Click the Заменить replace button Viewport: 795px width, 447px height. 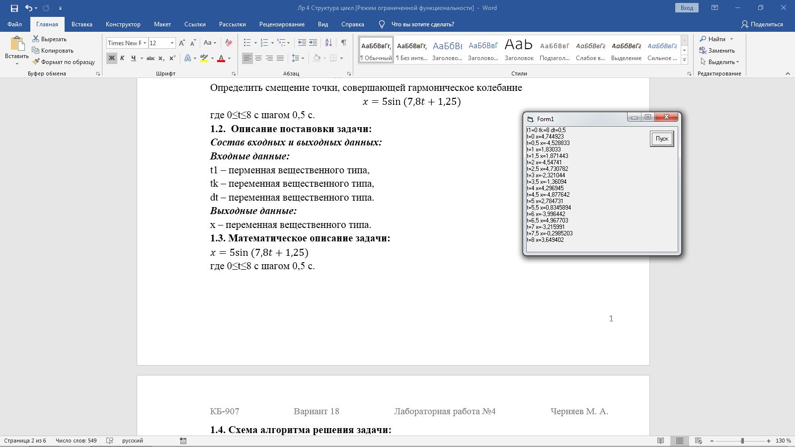click(x=717, y=50)
